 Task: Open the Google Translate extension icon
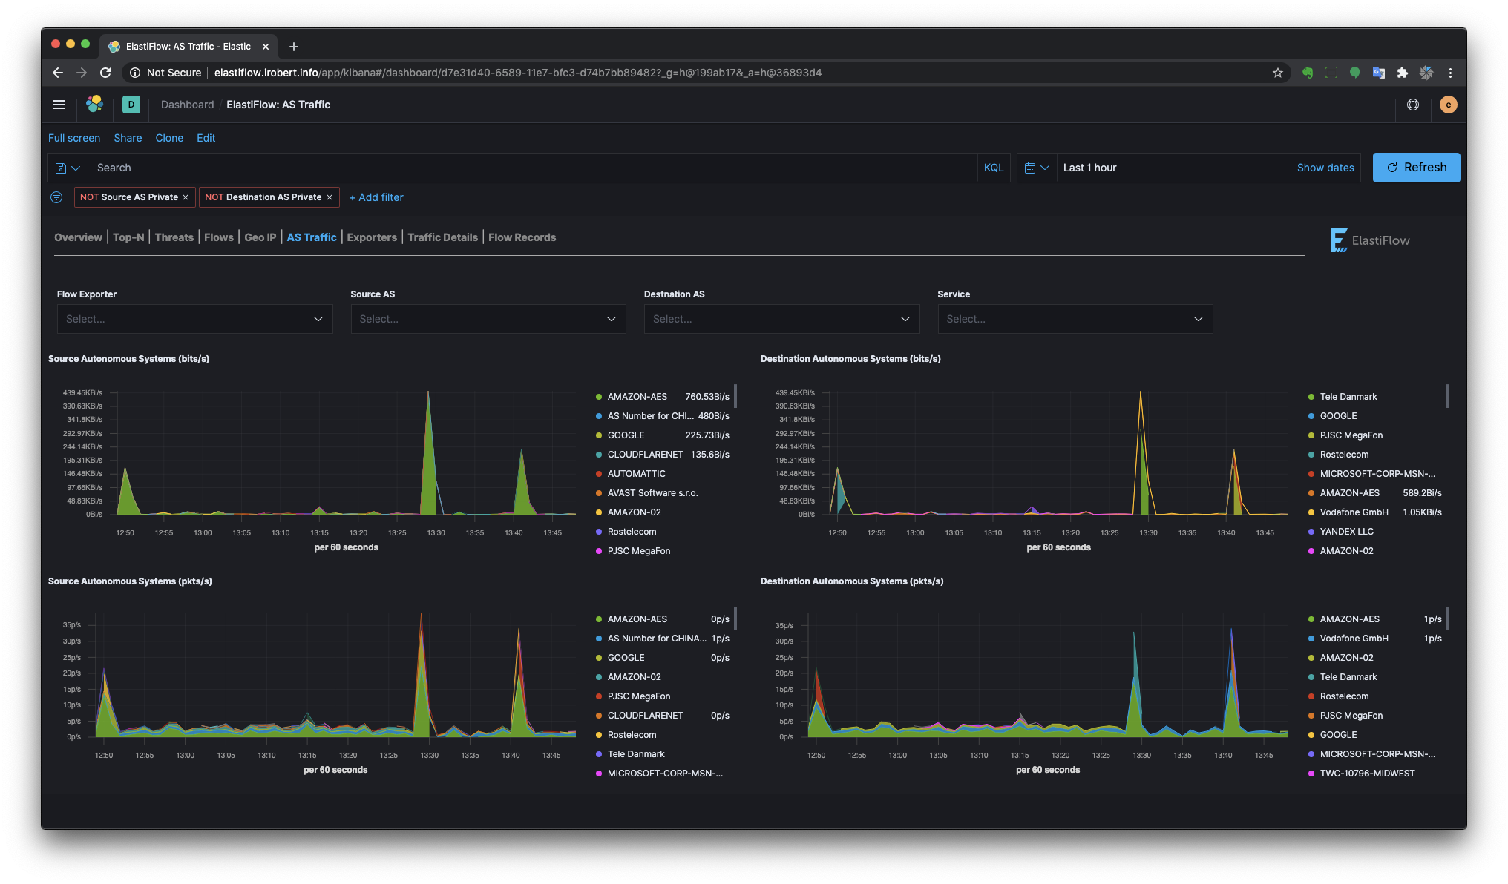point(1379,73)
